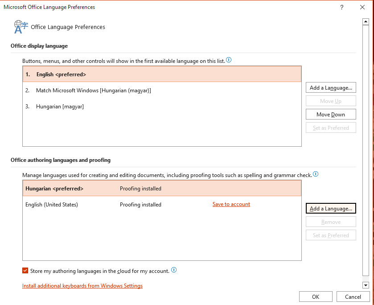Image resolution: width=374 pixels, height=305 pixels.
Task: Click the authoring languages info icon
Action: (x=315, y=174)
